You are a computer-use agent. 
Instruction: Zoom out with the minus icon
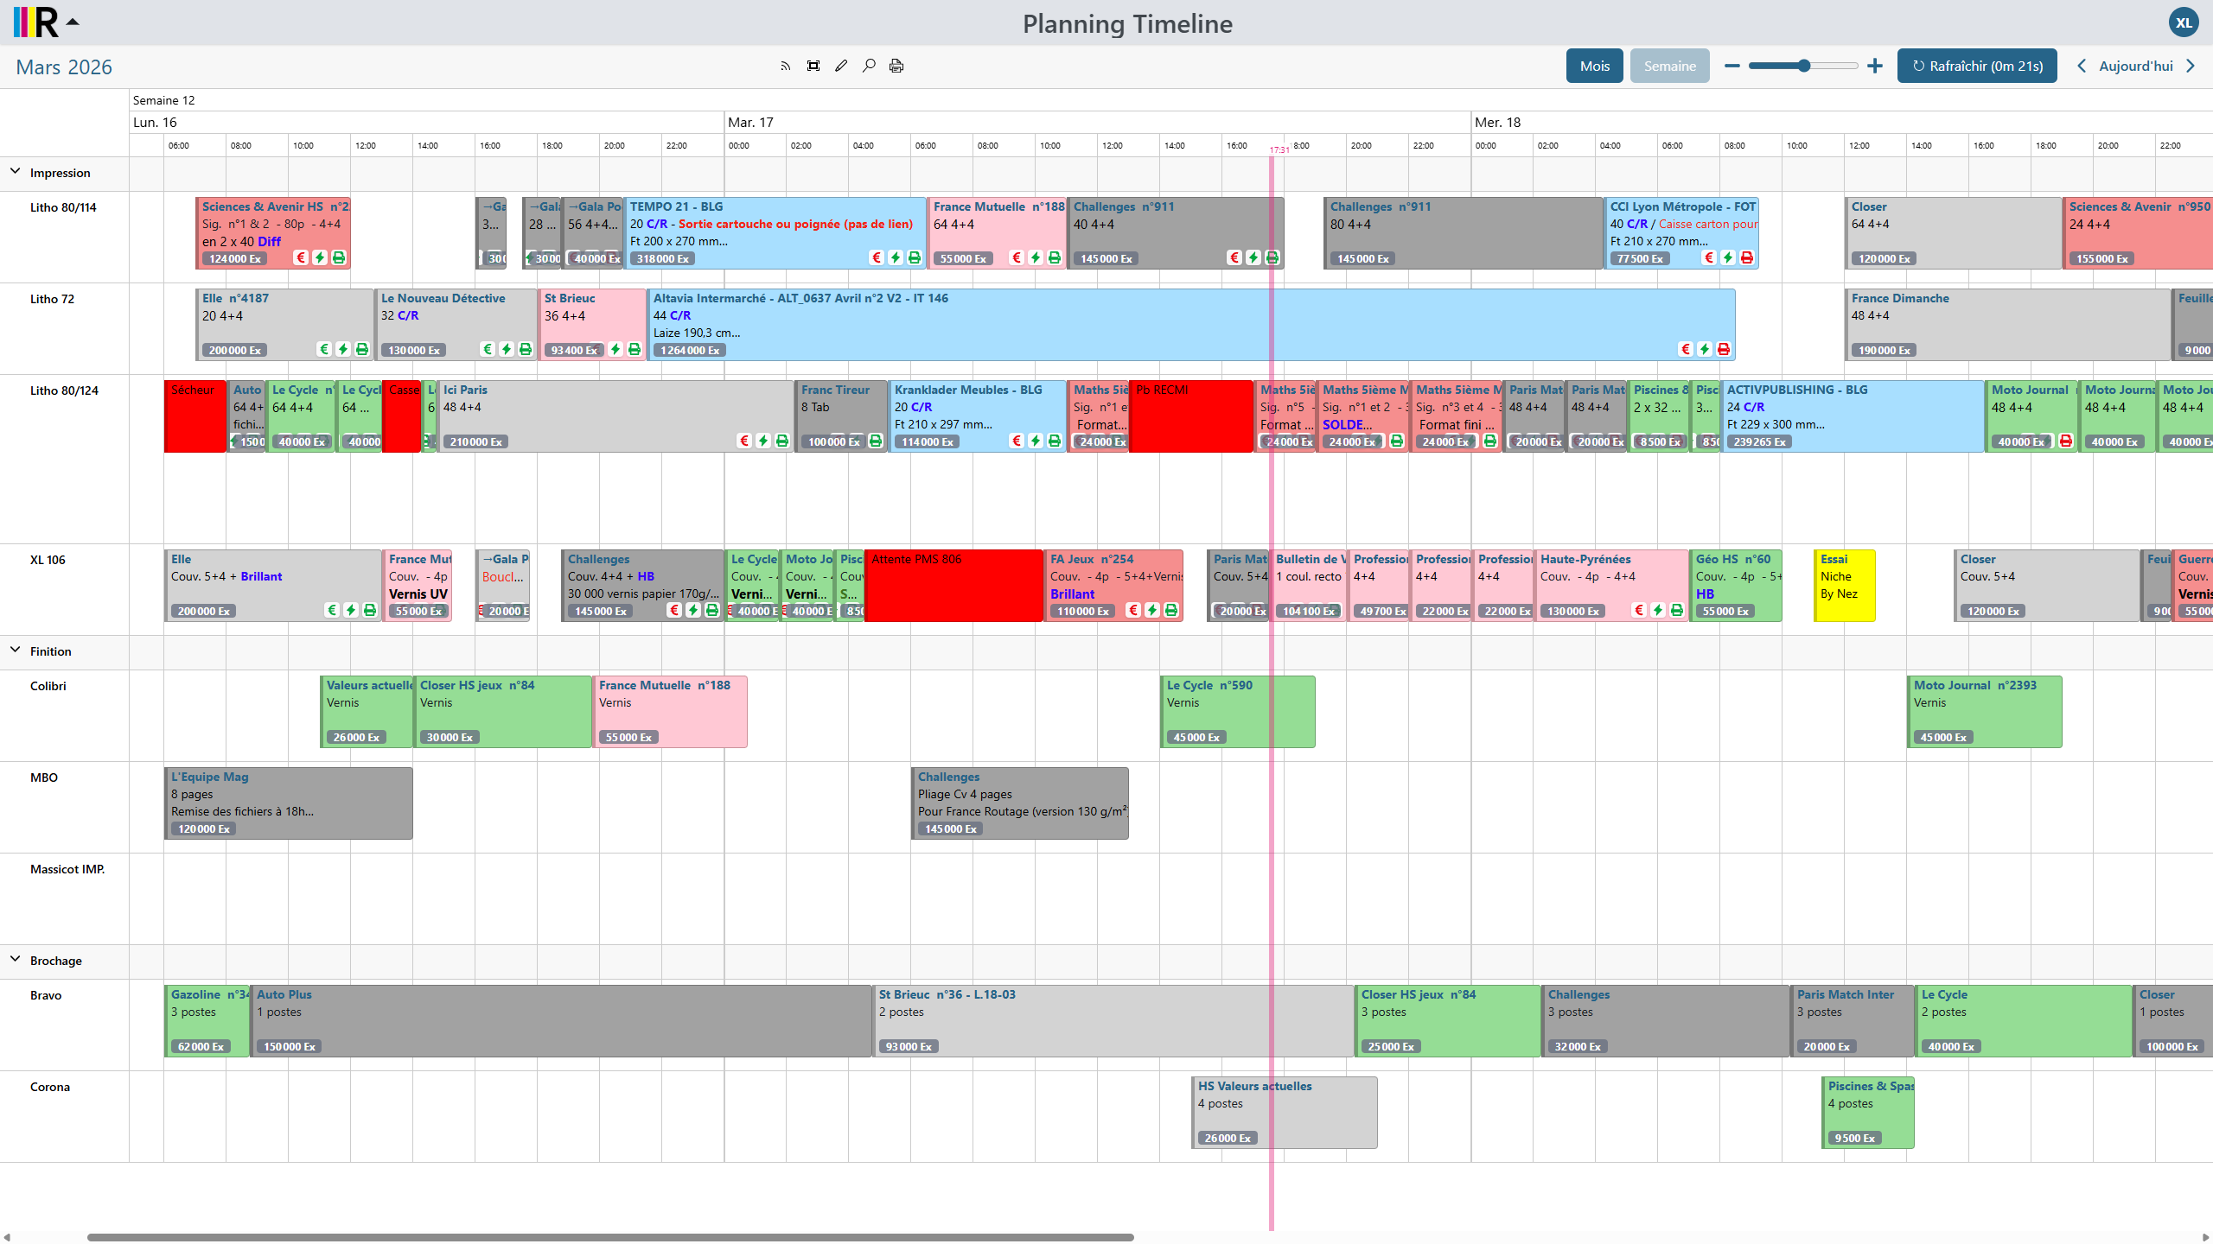click(1732, 66)
